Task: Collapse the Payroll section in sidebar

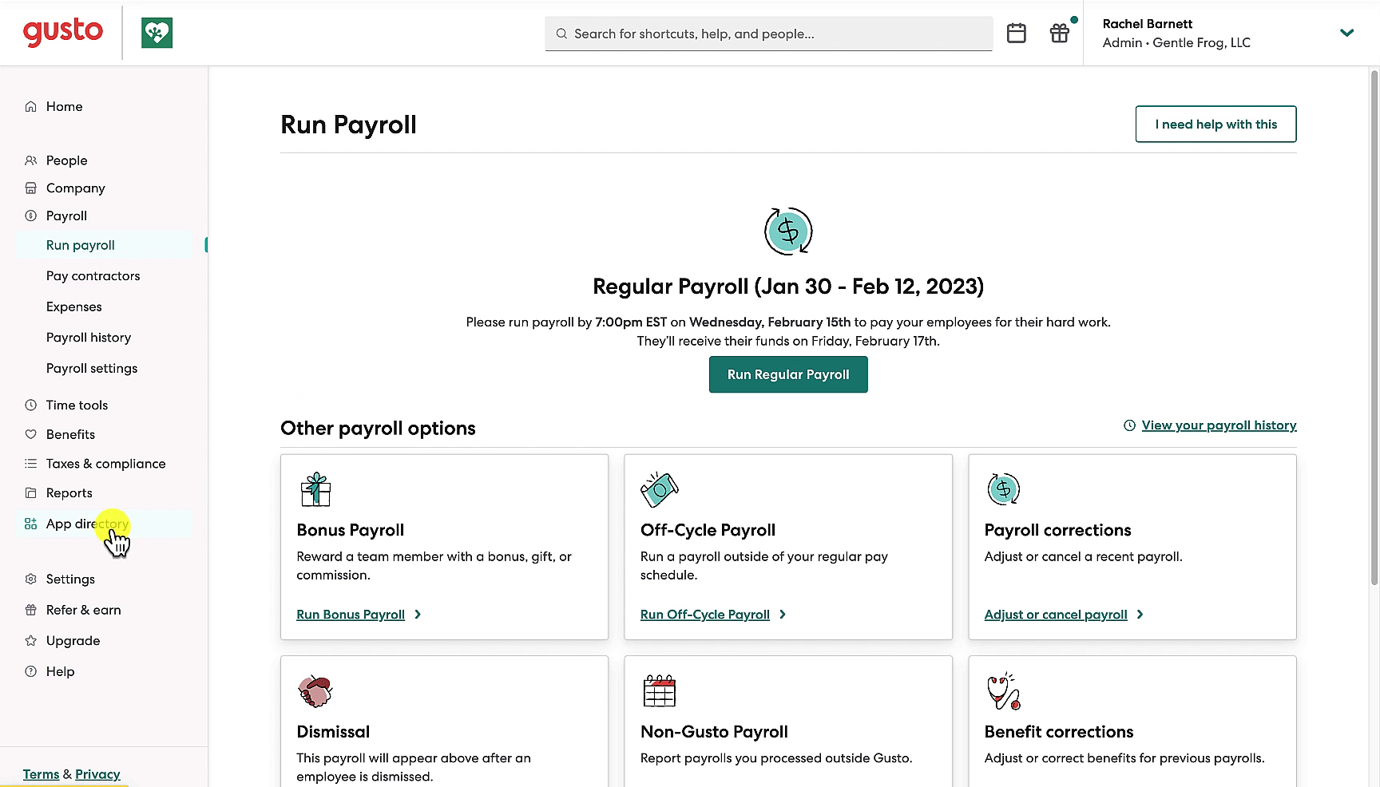Action: pyautogui.click(x=66, y=216)
